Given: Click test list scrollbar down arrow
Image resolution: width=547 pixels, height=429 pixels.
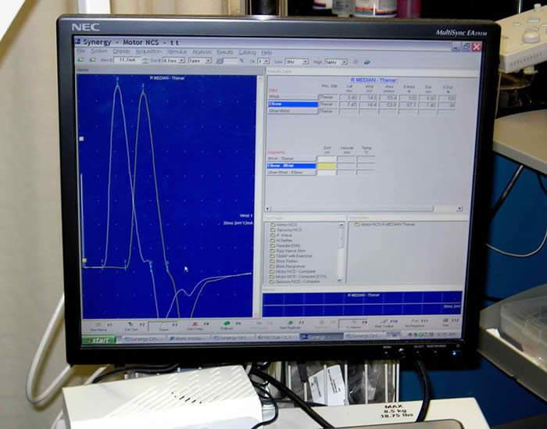Looking at the screenshot, I should tap(341, 280).
